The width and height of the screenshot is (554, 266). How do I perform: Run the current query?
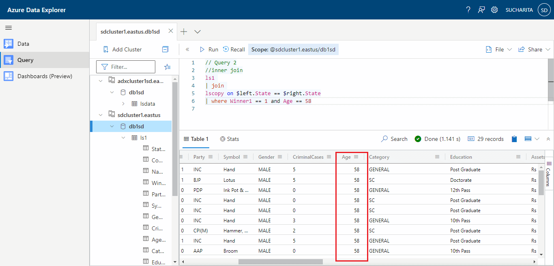pyautogui.click(x=209, y=49)
